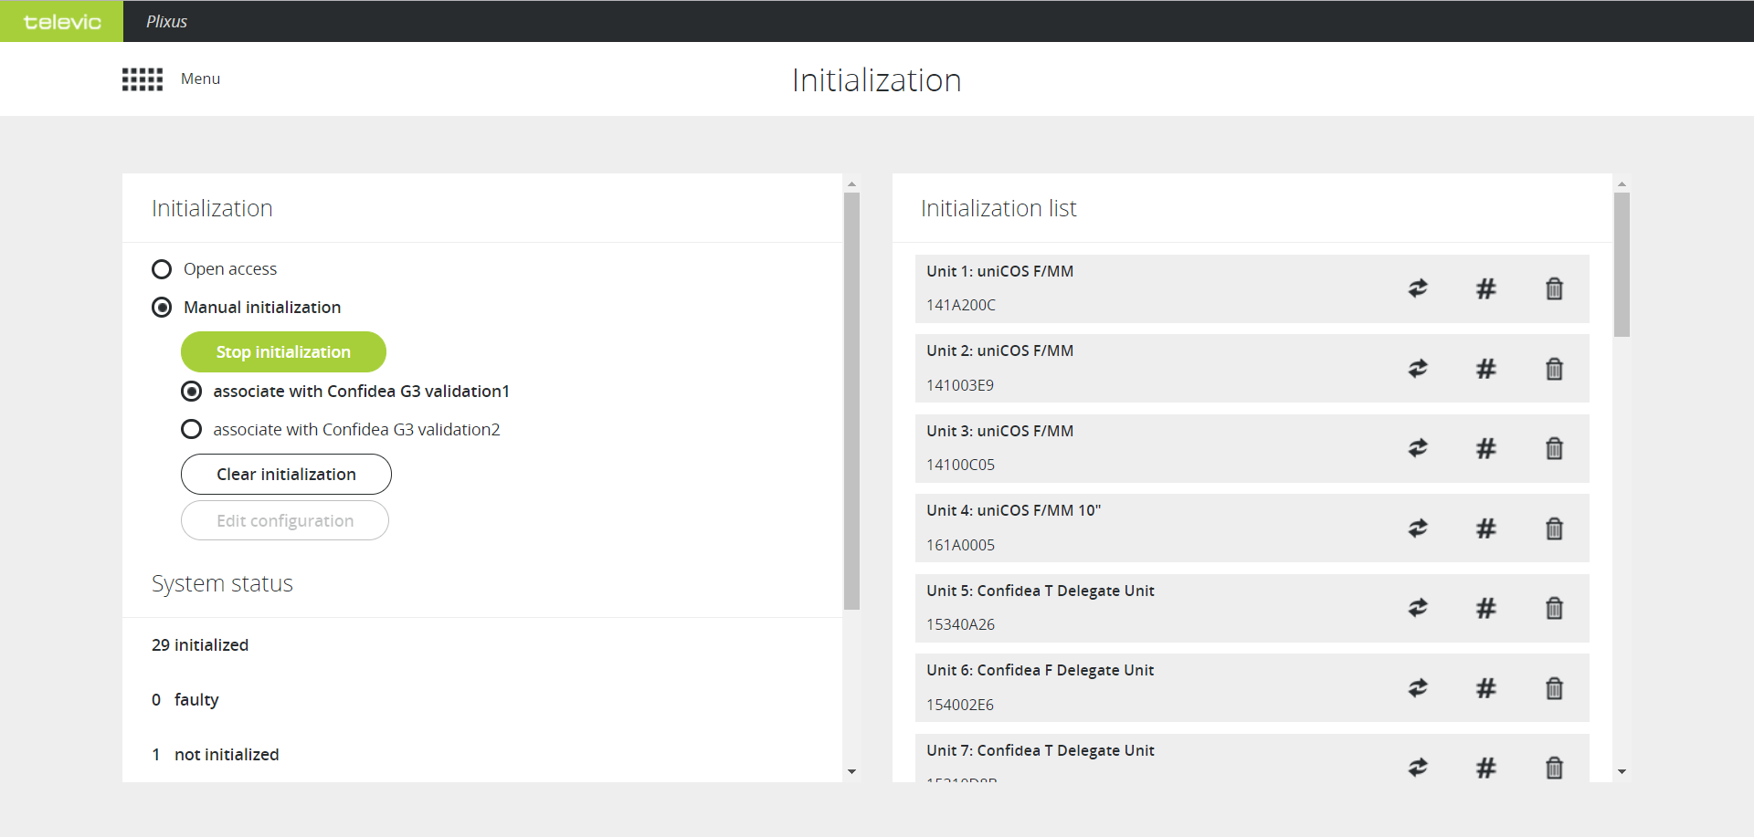Open the Menu grid icon
Image resolution: width=1754 pixels, height=837 pixels.
[x=143, y=79]
